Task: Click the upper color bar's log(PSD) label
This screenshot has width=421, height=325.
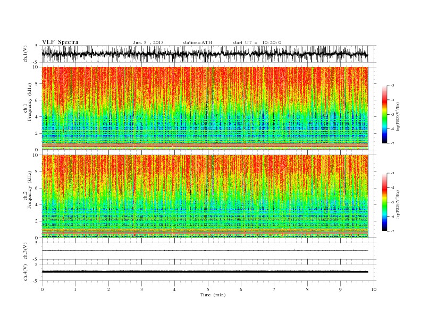Action: pyautogui.click(x=398, y=116)
